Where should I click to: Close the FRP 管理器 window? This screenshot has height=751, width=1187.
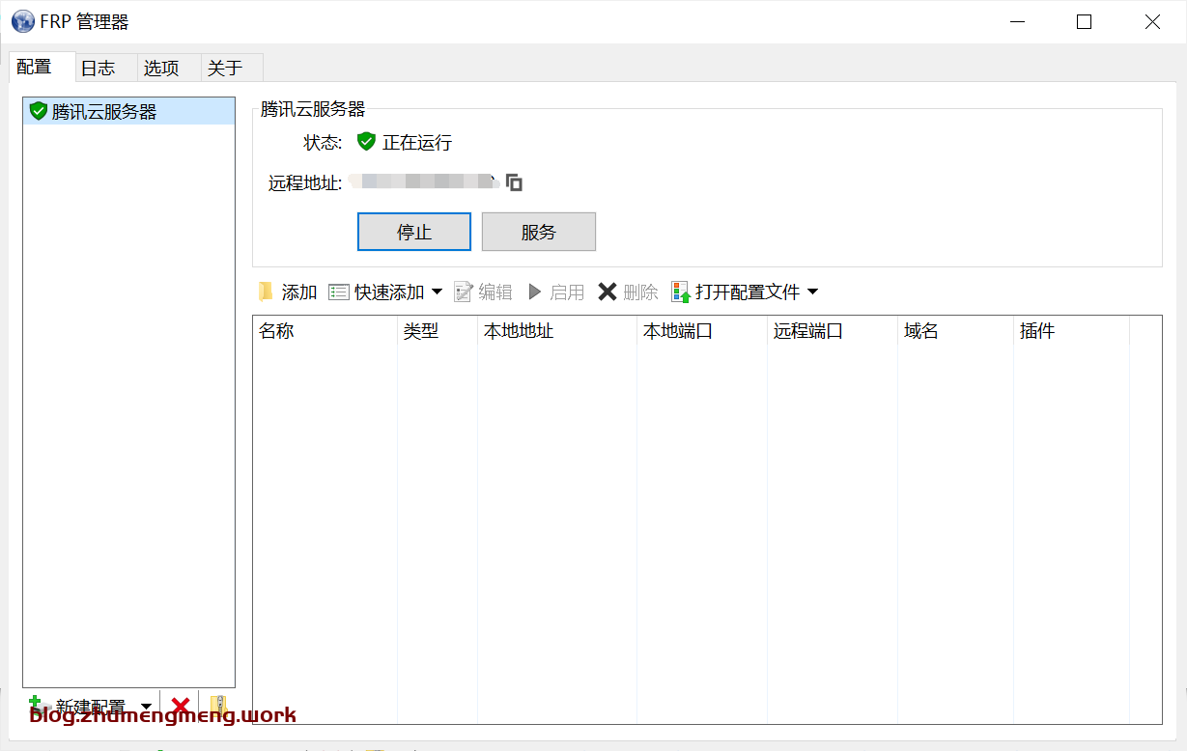click(1152, 21)
